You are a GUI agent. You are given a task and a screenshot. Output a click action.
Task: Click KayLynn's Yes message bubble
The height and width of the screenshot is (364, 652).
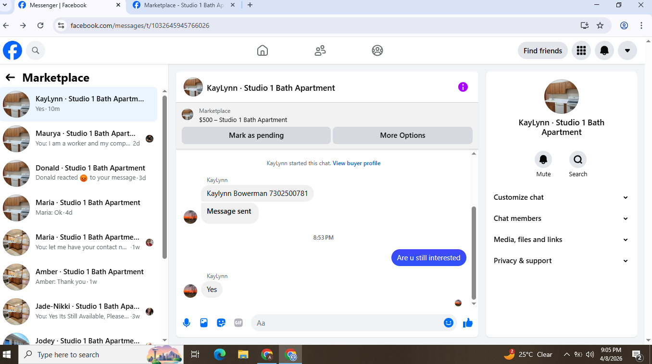click(x=212, y=290)
